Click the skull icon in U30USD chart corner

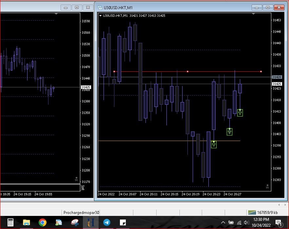tap(267, 186)
